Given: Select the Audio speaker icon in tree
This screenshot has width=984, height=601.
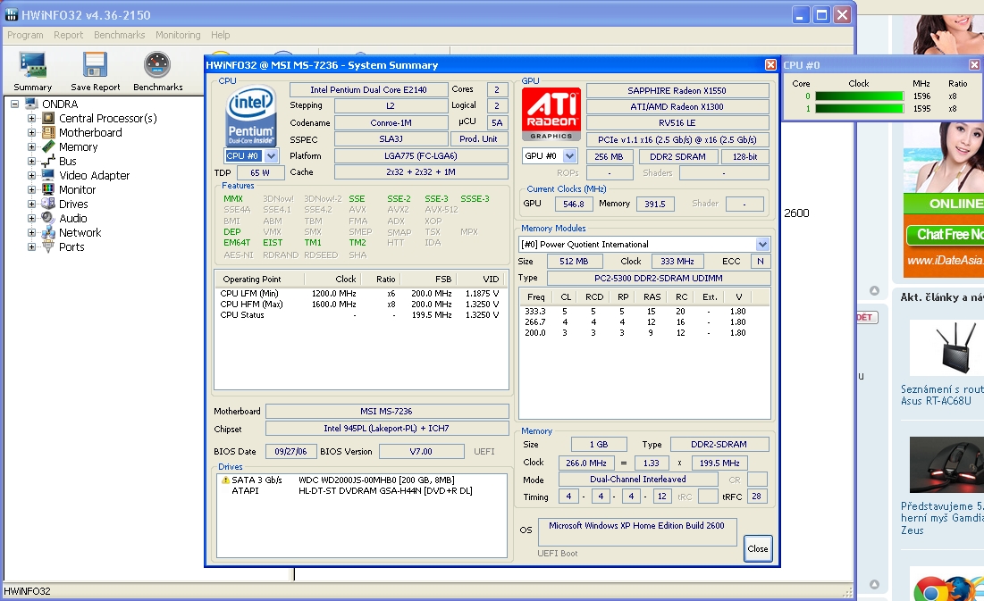Looking at the screenshot, I should click(47, 219).
